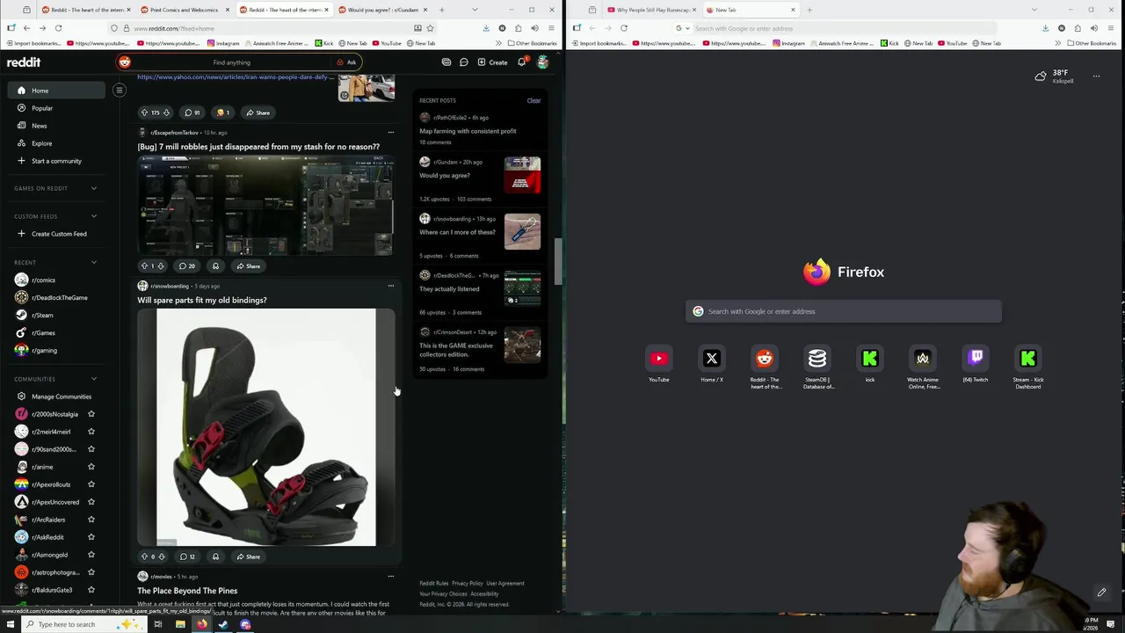The width and height of the screenshot is (1125, 633).
Task: Reload the page in the left Firefox window
Action: 58,28
